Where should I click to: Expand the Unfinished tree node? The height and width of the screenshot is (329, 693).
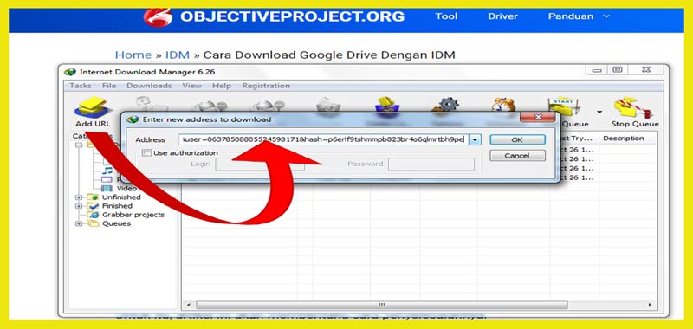pyautogui.click(x=79, y=197)
